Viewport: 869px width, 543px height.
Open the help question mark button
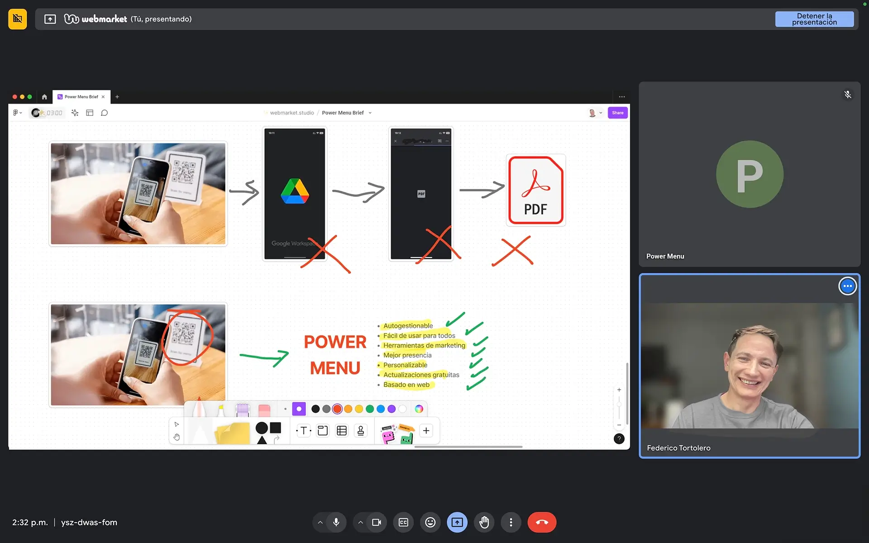(x=619, y=438)
